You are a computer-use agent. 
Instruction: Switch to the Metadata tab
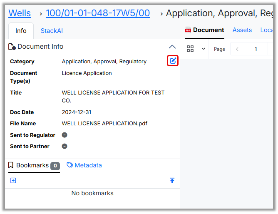pyautogui.click(x=84, y=165)
